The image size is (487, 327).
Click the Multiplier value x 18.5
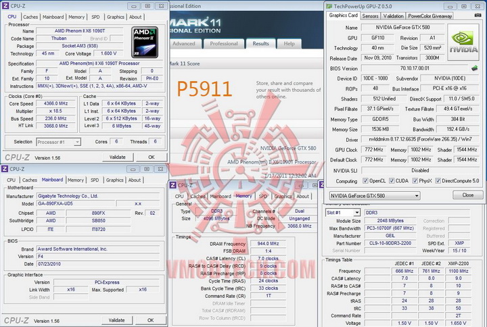pyautogui.click(x=55, y=111)
